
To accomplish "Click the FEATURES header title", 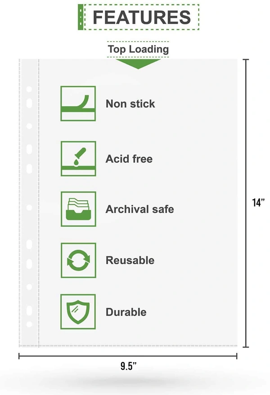I will pyautogui.click(x=141, y=17).
